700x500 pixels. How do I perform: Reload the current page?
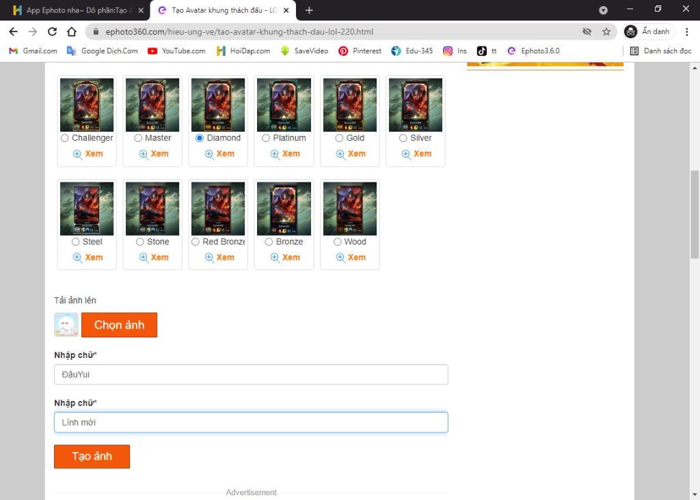click(x=52, y=31)
